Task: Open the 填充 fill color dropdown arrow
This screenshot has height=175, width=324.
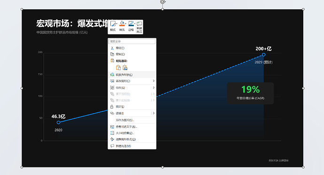Action: click(125, 24)
